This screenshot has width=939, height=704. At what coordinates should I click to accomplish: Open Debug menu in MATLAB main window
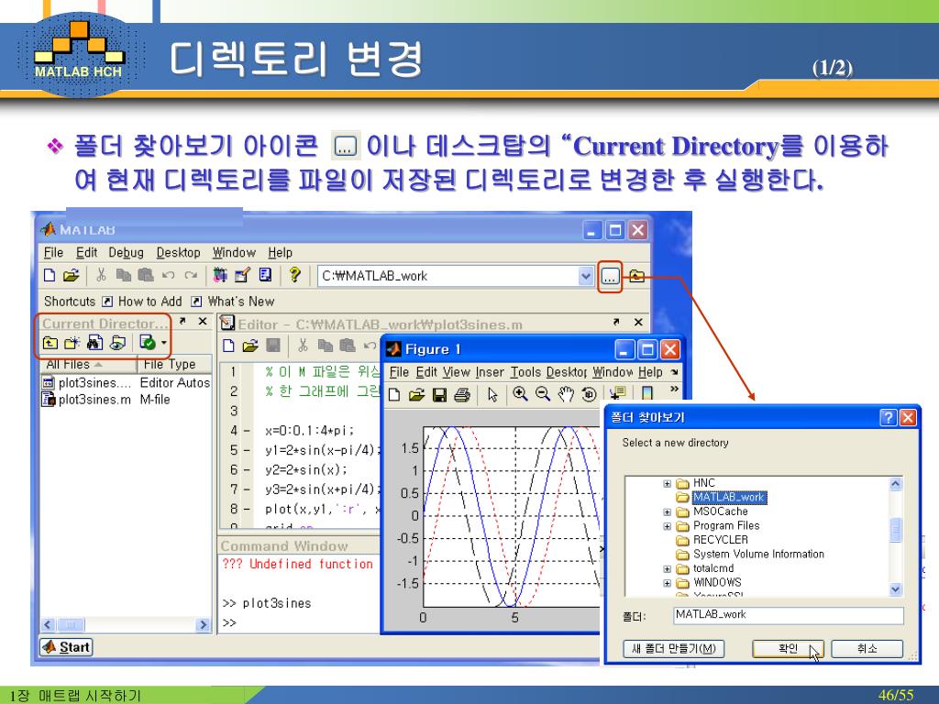(x=126, y=253)
